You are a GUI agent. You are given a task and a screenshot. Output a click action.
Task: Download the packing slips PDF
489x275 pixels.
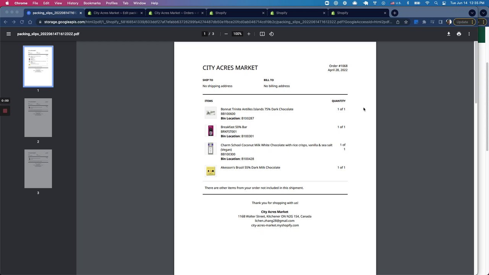click(x=449, y=34)
